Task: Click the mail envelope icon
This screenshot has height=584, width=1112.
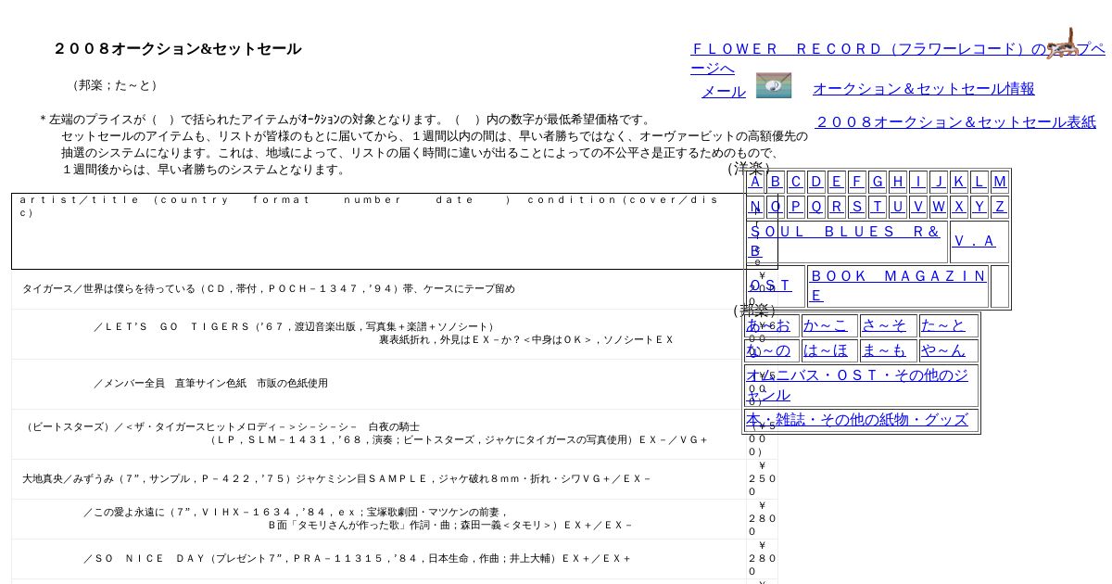Action: [x=774, y=85]
